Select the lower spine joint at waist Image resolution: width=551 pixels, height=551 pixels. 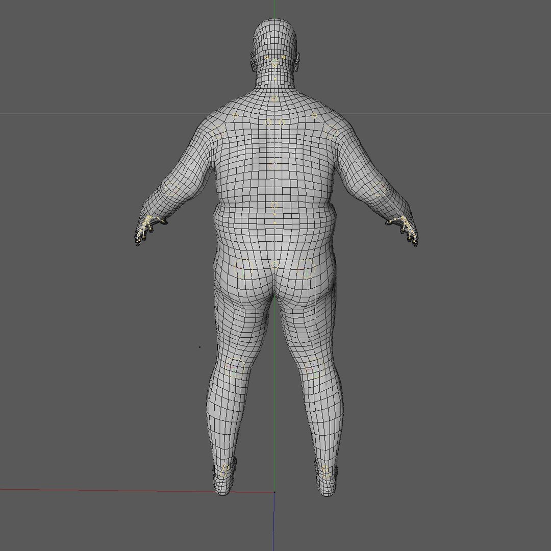[274, 206]
